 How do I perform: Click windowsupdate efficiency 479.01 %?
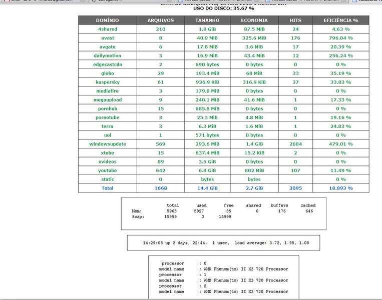tap(341, 144)
